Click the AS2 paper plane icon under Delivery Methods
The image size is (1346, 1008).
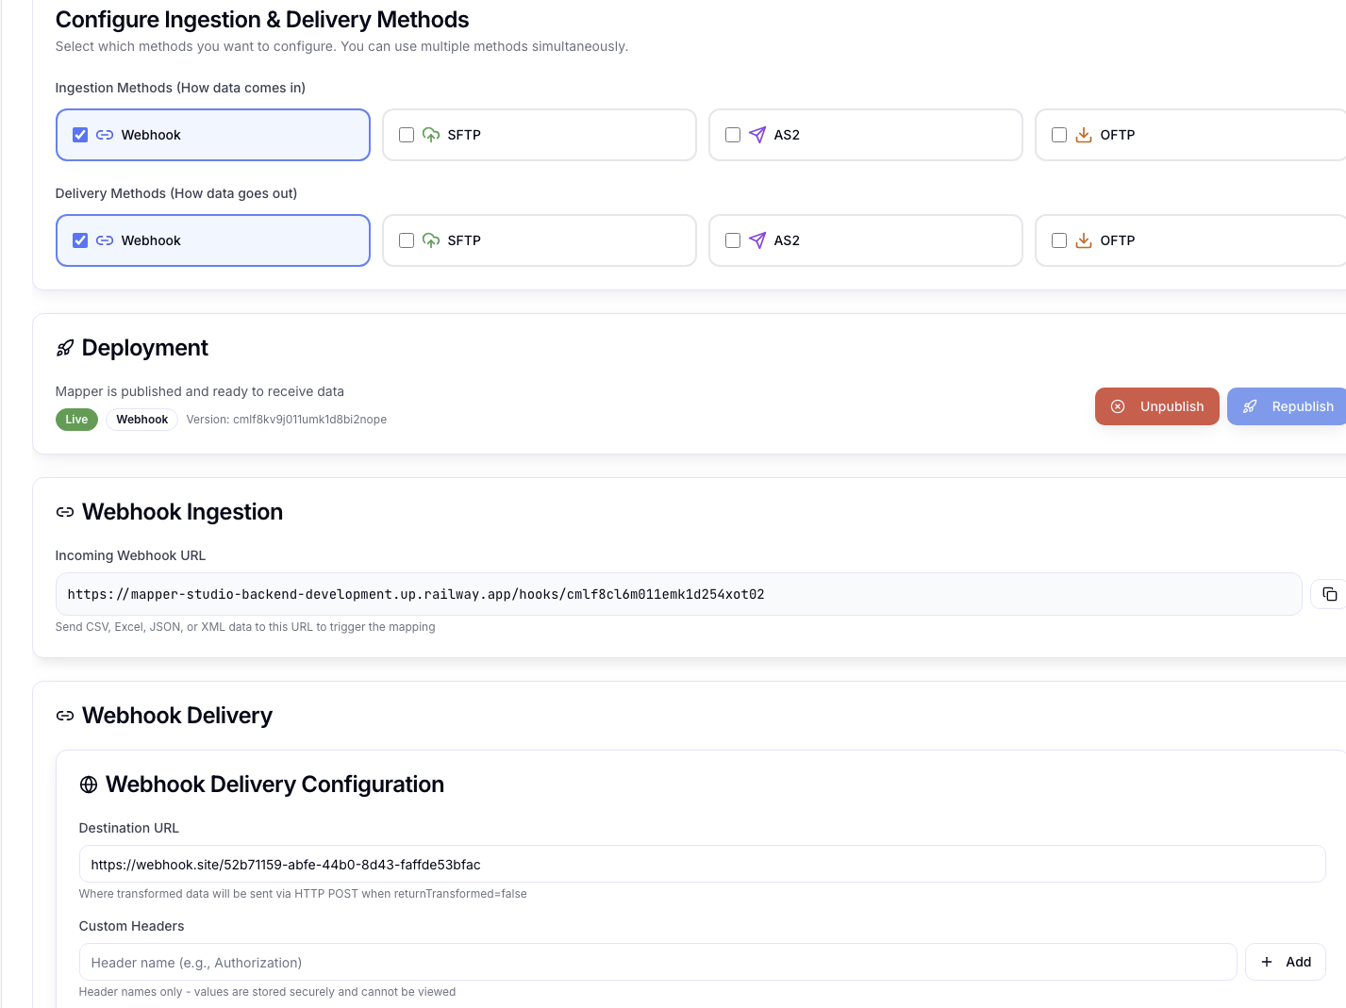click(757, 240)
